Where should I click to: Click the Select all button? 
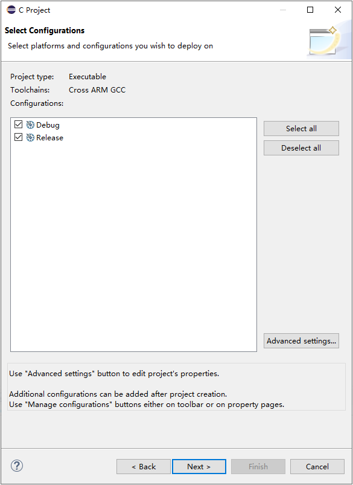[301, 128]
